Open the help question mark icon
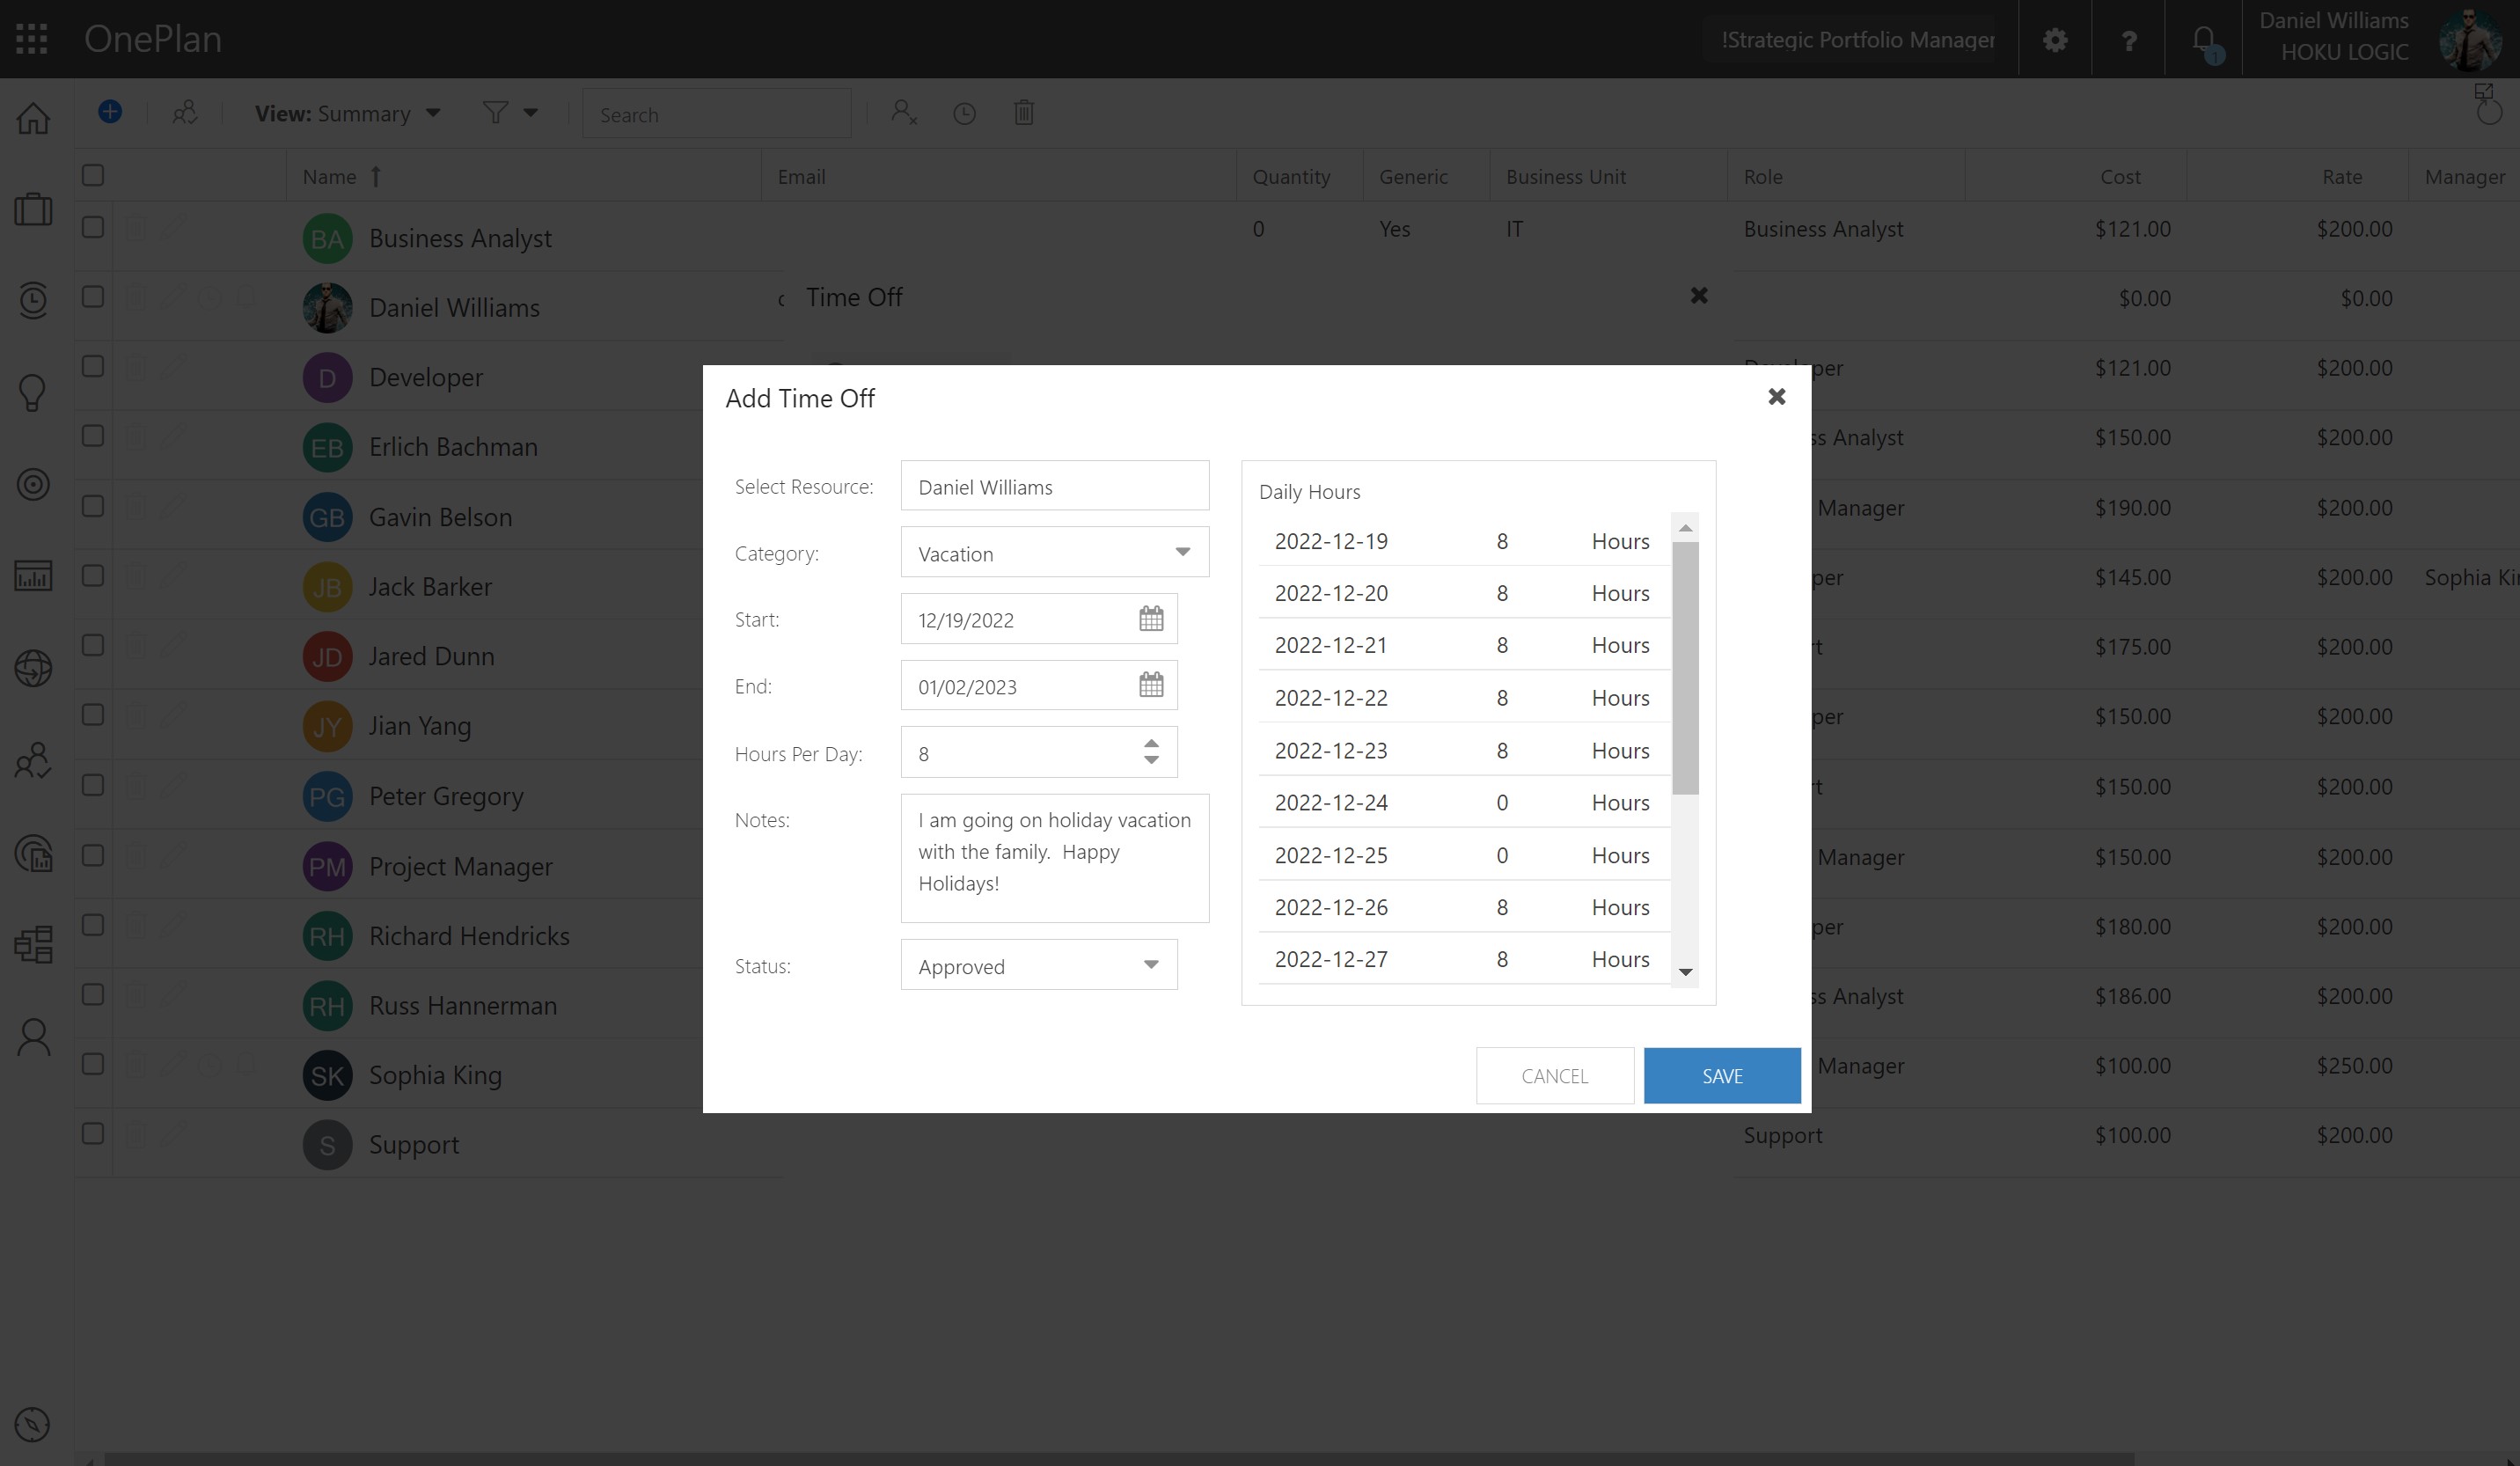This screenshot has height=1466, width=2520. [x=2129, y=40]
